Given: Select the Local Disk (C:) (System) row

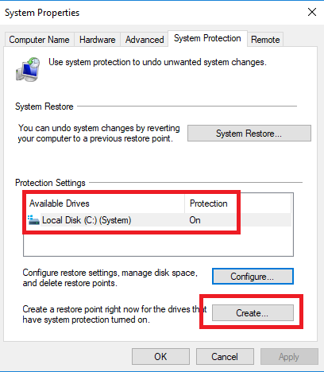Looking at the screenshot, I should [158, 220].
